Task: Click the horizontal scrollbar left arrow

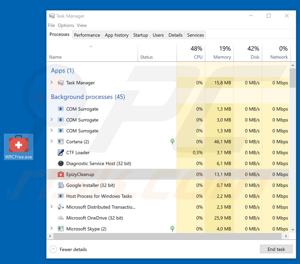Action: pyautogui.click(x=50, y=236)
